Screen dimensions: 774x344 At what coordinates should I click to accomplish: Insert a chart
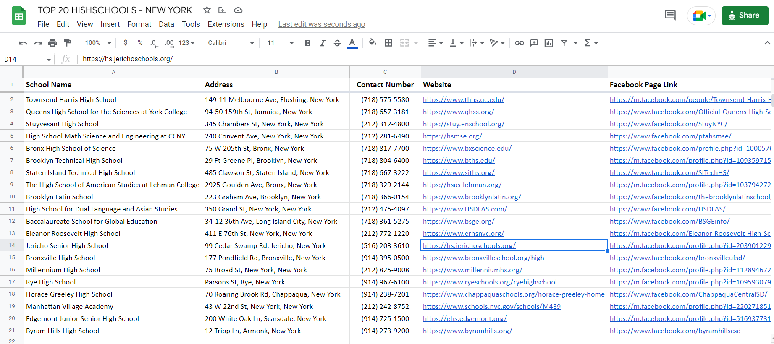pyautogui.click(x=549, y=43)
